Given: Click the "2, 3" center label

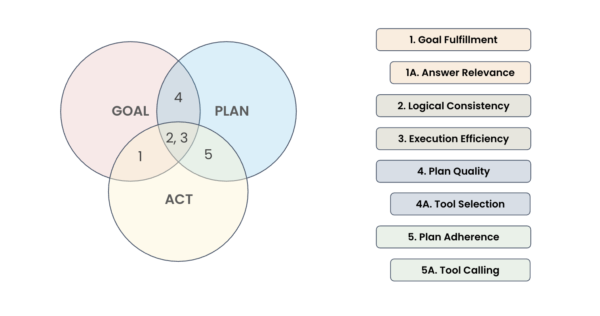Looking at the screenshot, I should pos(177,138).
